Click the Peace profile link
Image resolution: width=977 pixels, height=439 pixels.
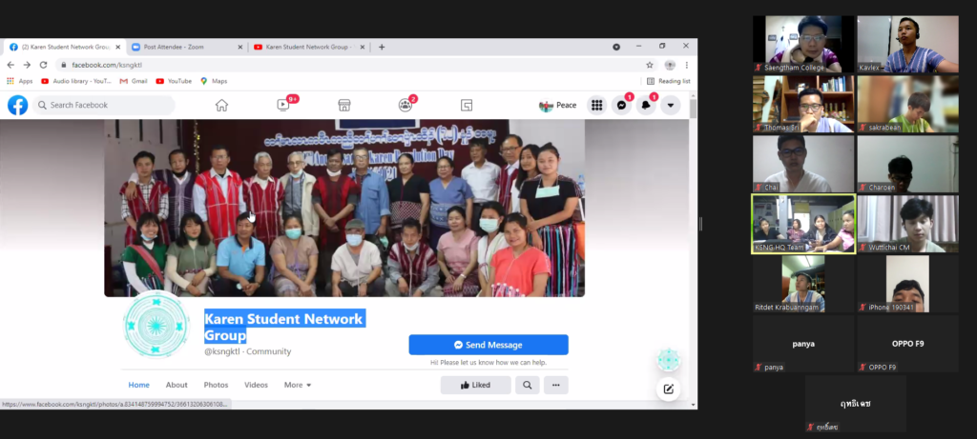pyautogui.click(x=558, y=105)
